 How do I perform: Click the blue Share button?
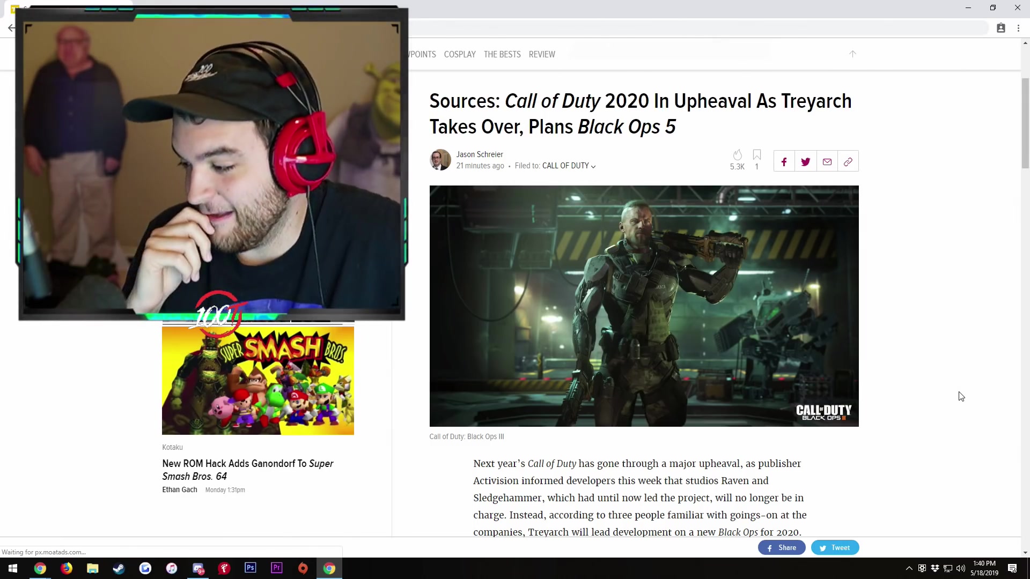pyautogui.click(x=781, y=547)
